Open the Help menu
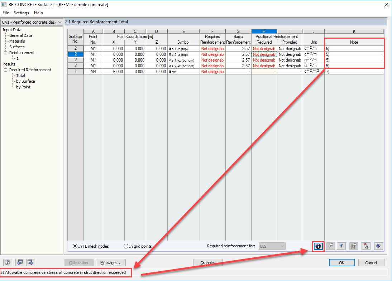 (x=38, y=13)
